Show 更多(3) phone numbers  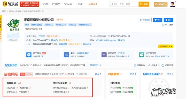click(54, 40)
